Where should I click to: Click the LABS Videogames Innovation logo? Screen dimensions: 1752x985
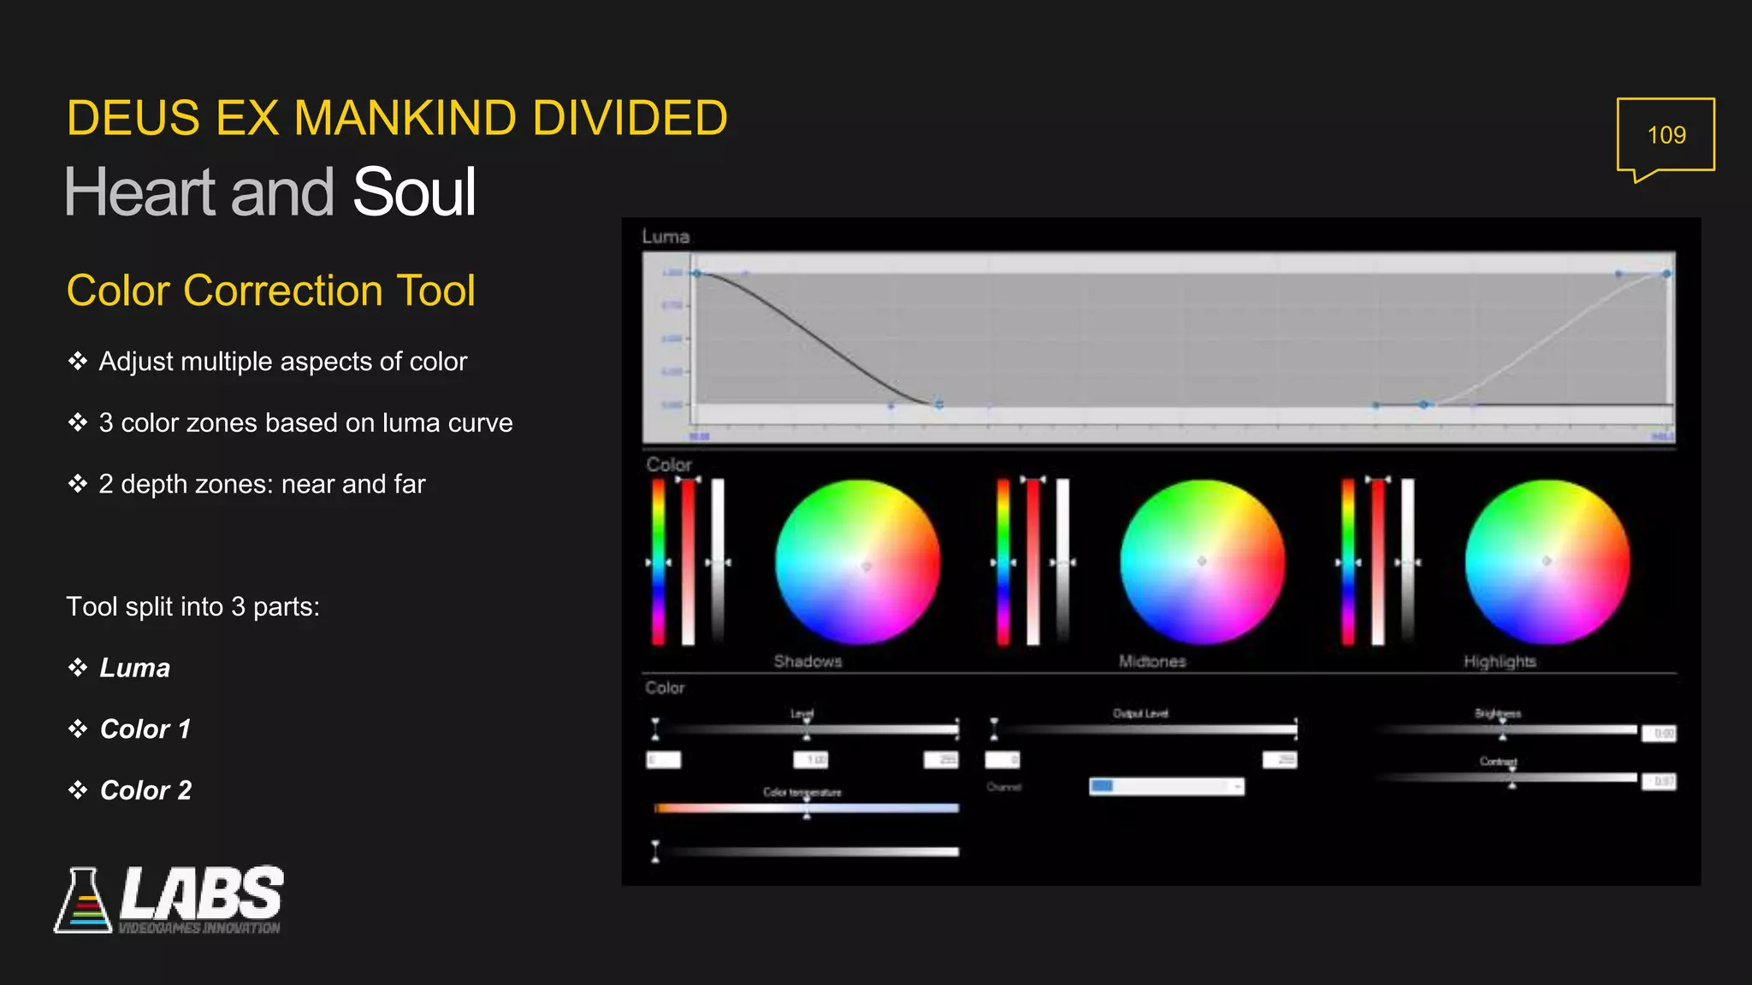[x=169, y=899]
